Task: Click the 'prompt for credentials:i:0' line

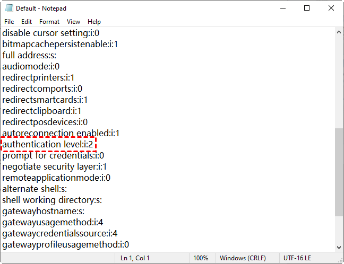Action: pyautogui.click(x=53, y=155)
